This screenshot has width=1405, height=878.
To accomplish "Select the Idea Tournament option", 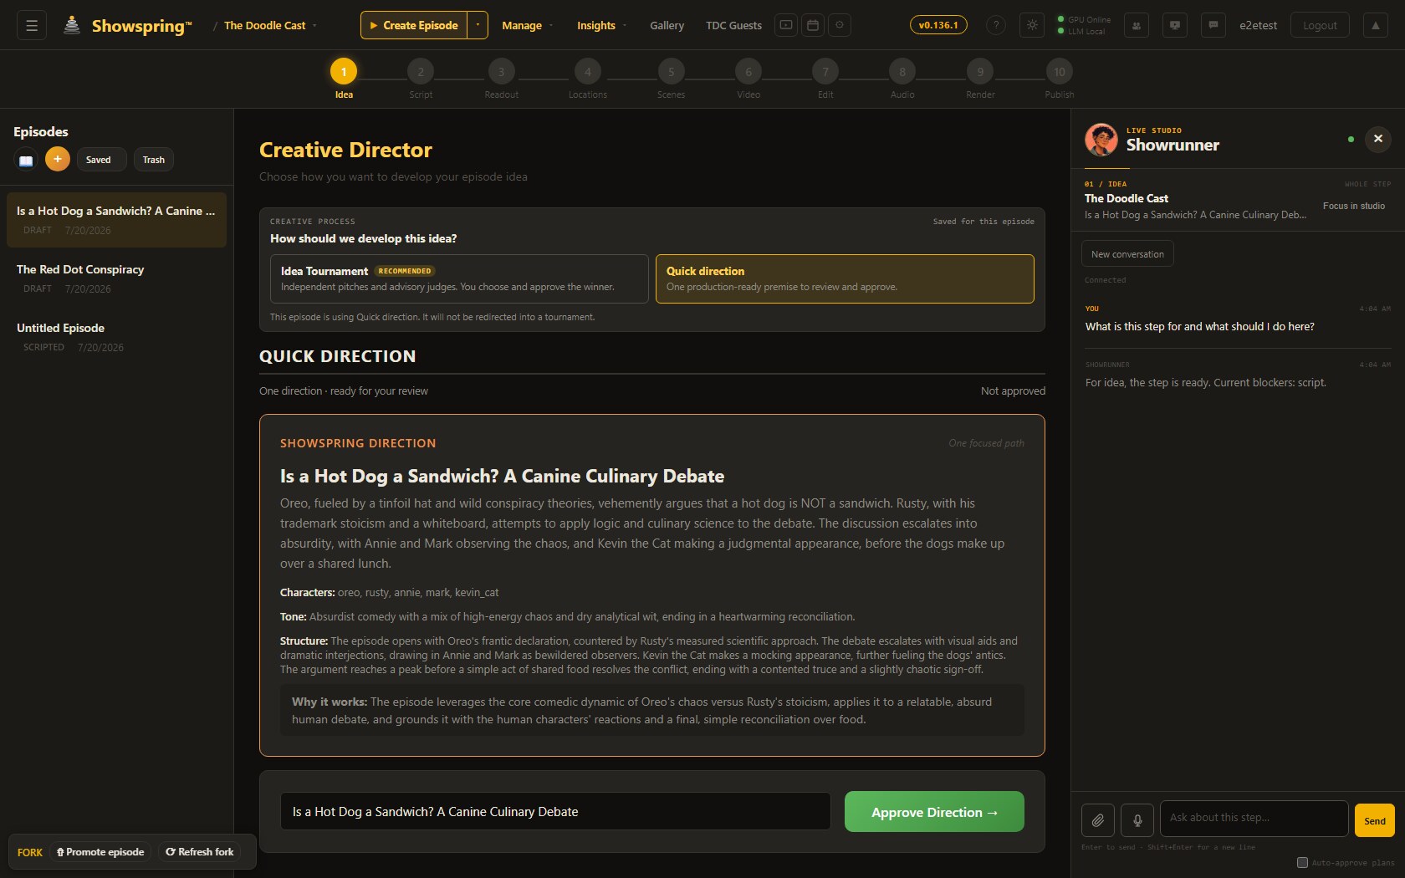I will pyautogui.click(x=459, y=278).
